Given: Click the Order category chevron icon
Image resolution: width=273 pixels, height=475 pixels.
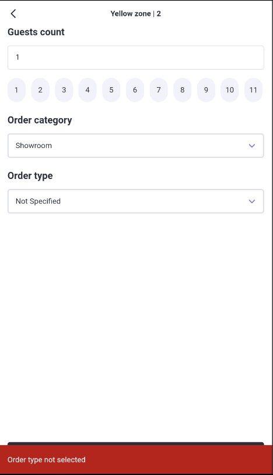Looking at the screenshot, I should click(251, 146).
